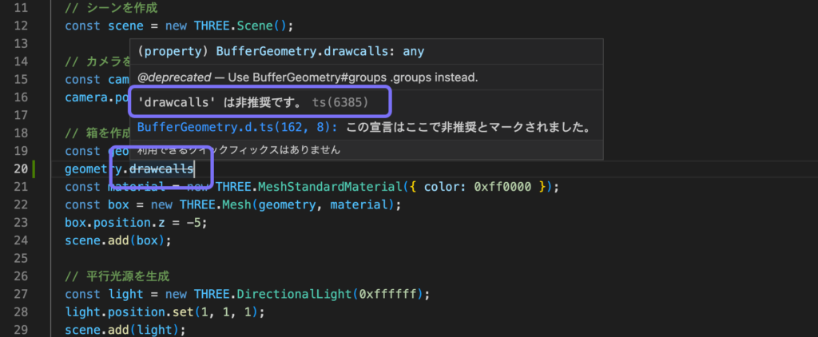Click the BufferGeometry.drawcalls property signature in tooltip
Viewport: 818px width, 337px height.
pos(280,51)
